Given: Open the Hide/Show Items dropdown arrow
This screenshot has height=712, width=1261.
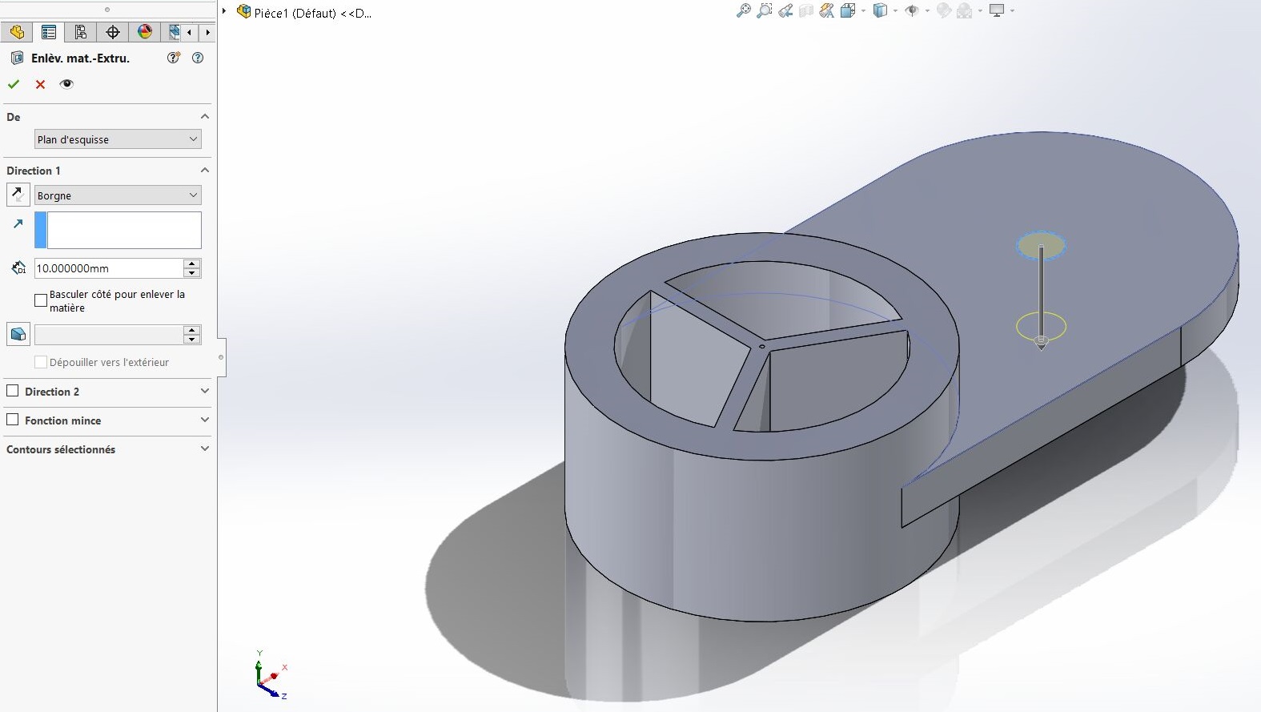Looking at the screenshot, I should (927, 11).
